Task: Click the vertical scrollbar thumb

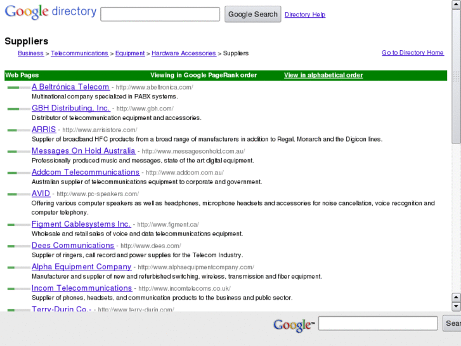Action: (456, 77)
